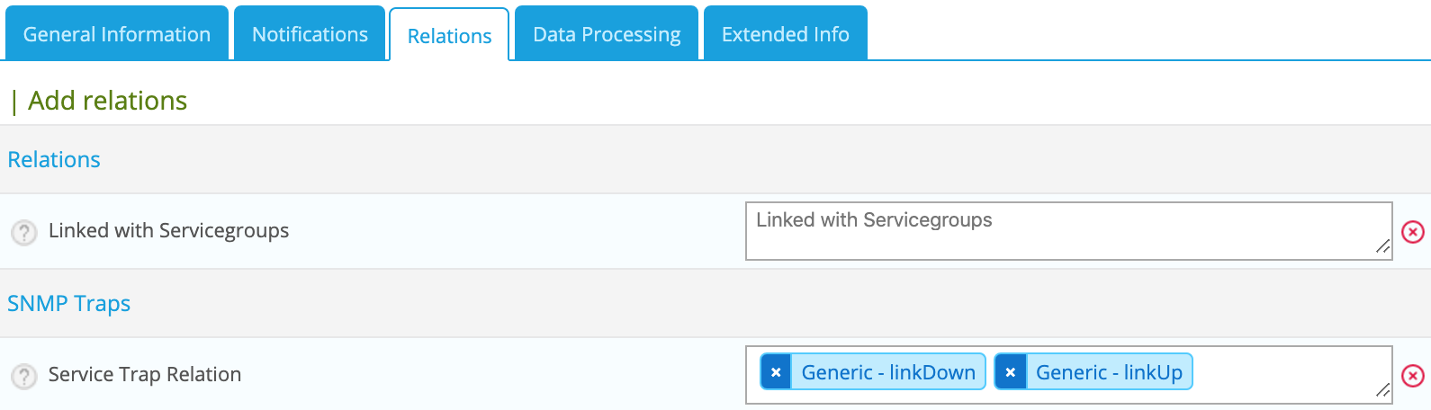
Task: Remove the Generic - linkUp trap tag
Action: 1010,372
